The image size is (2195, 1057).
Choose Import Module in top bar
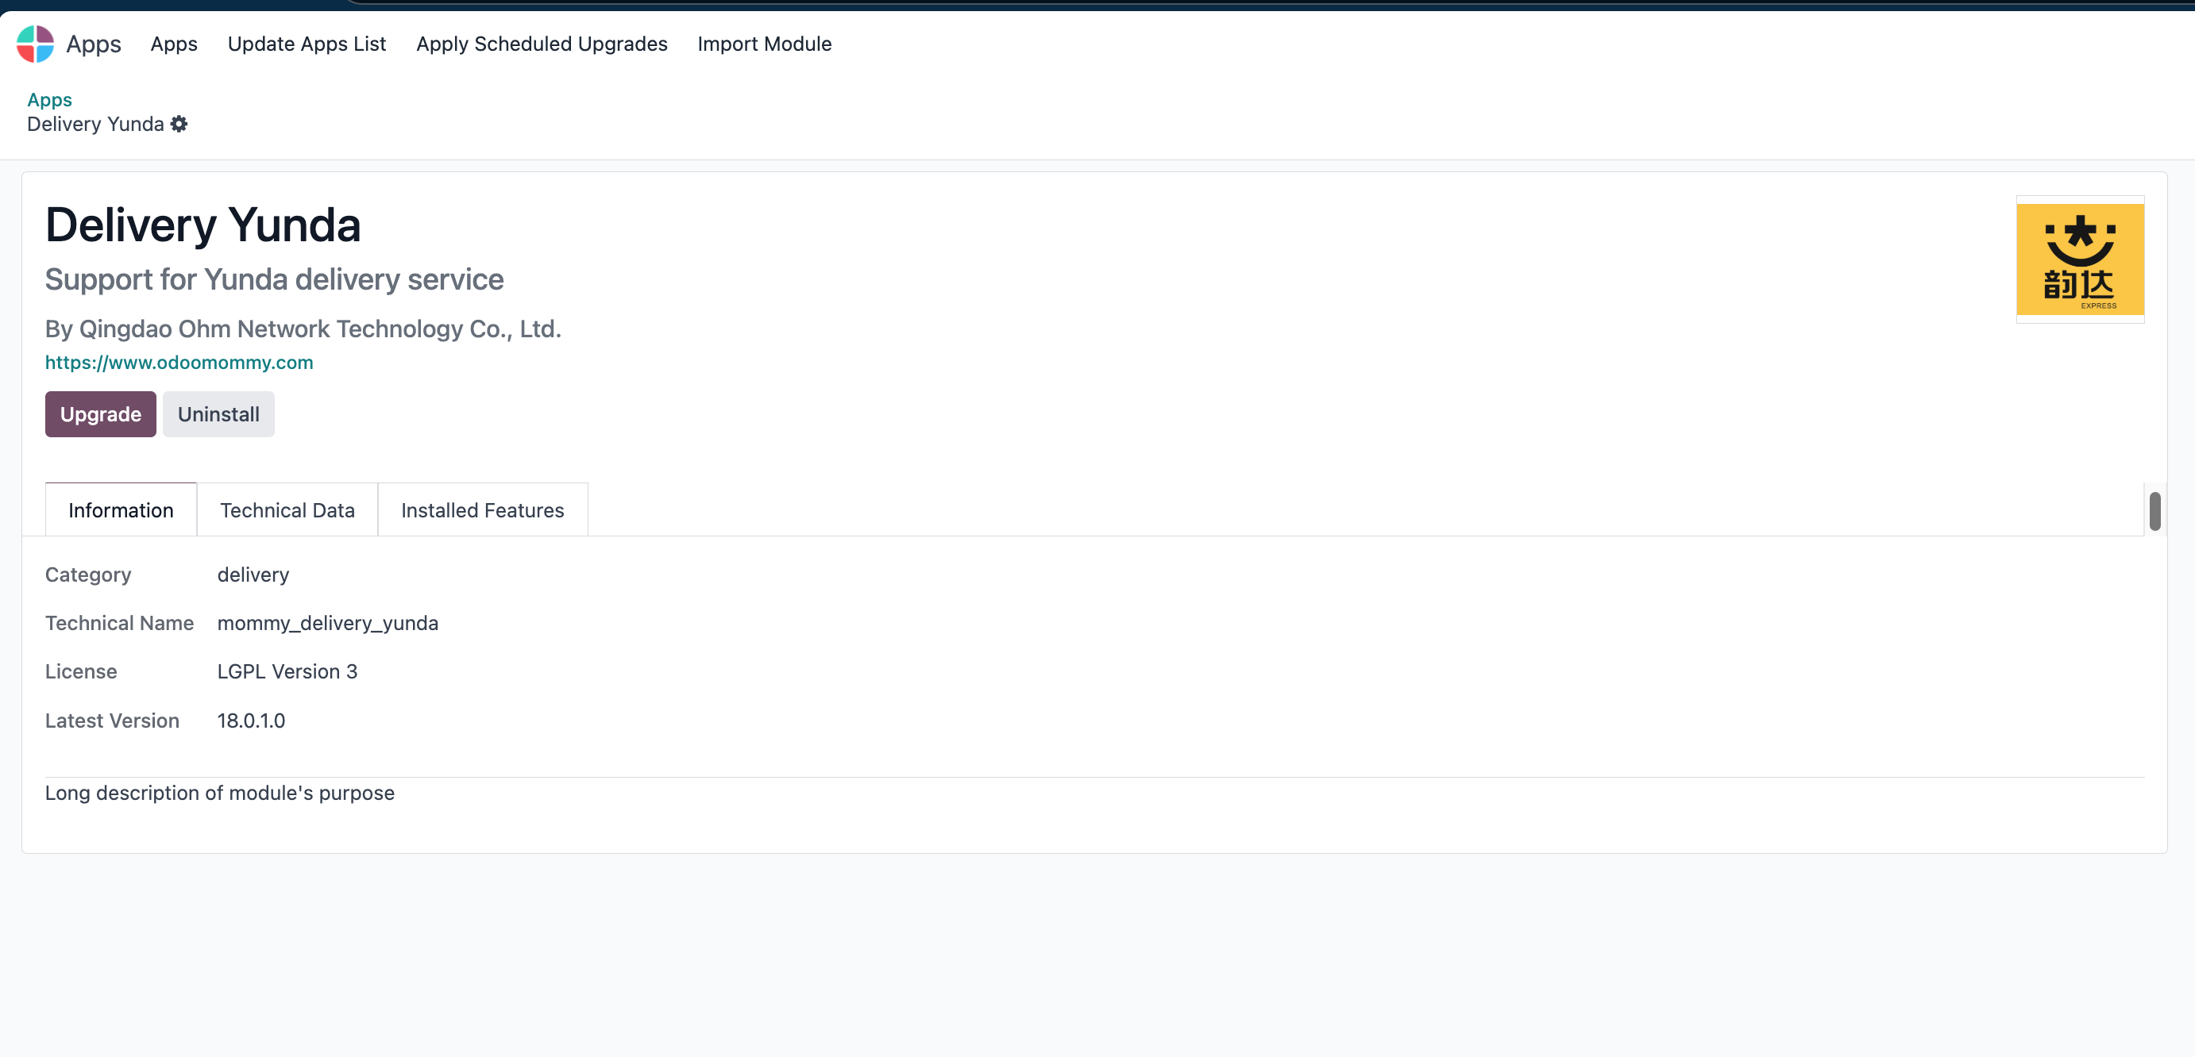pyautogui.click(x=764, y=44)
